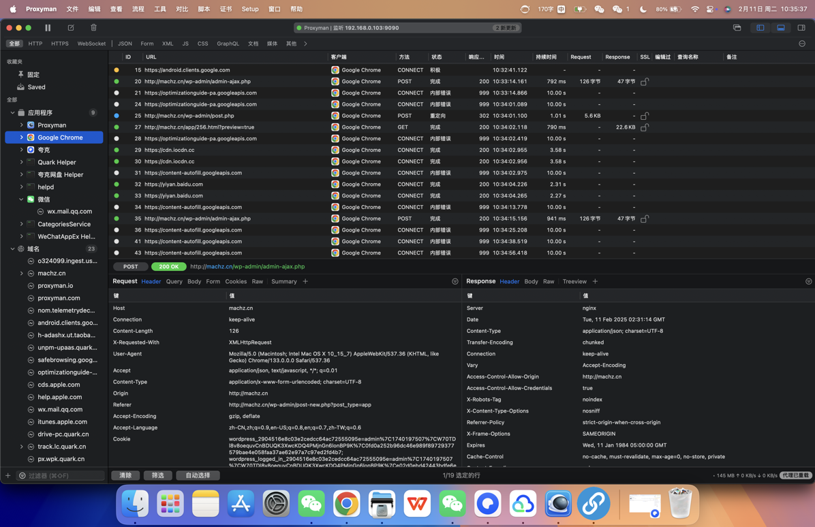Clear session using the trash icon
Image resolution: width=815 pixels, height=527 pixels.
[94, 28]
